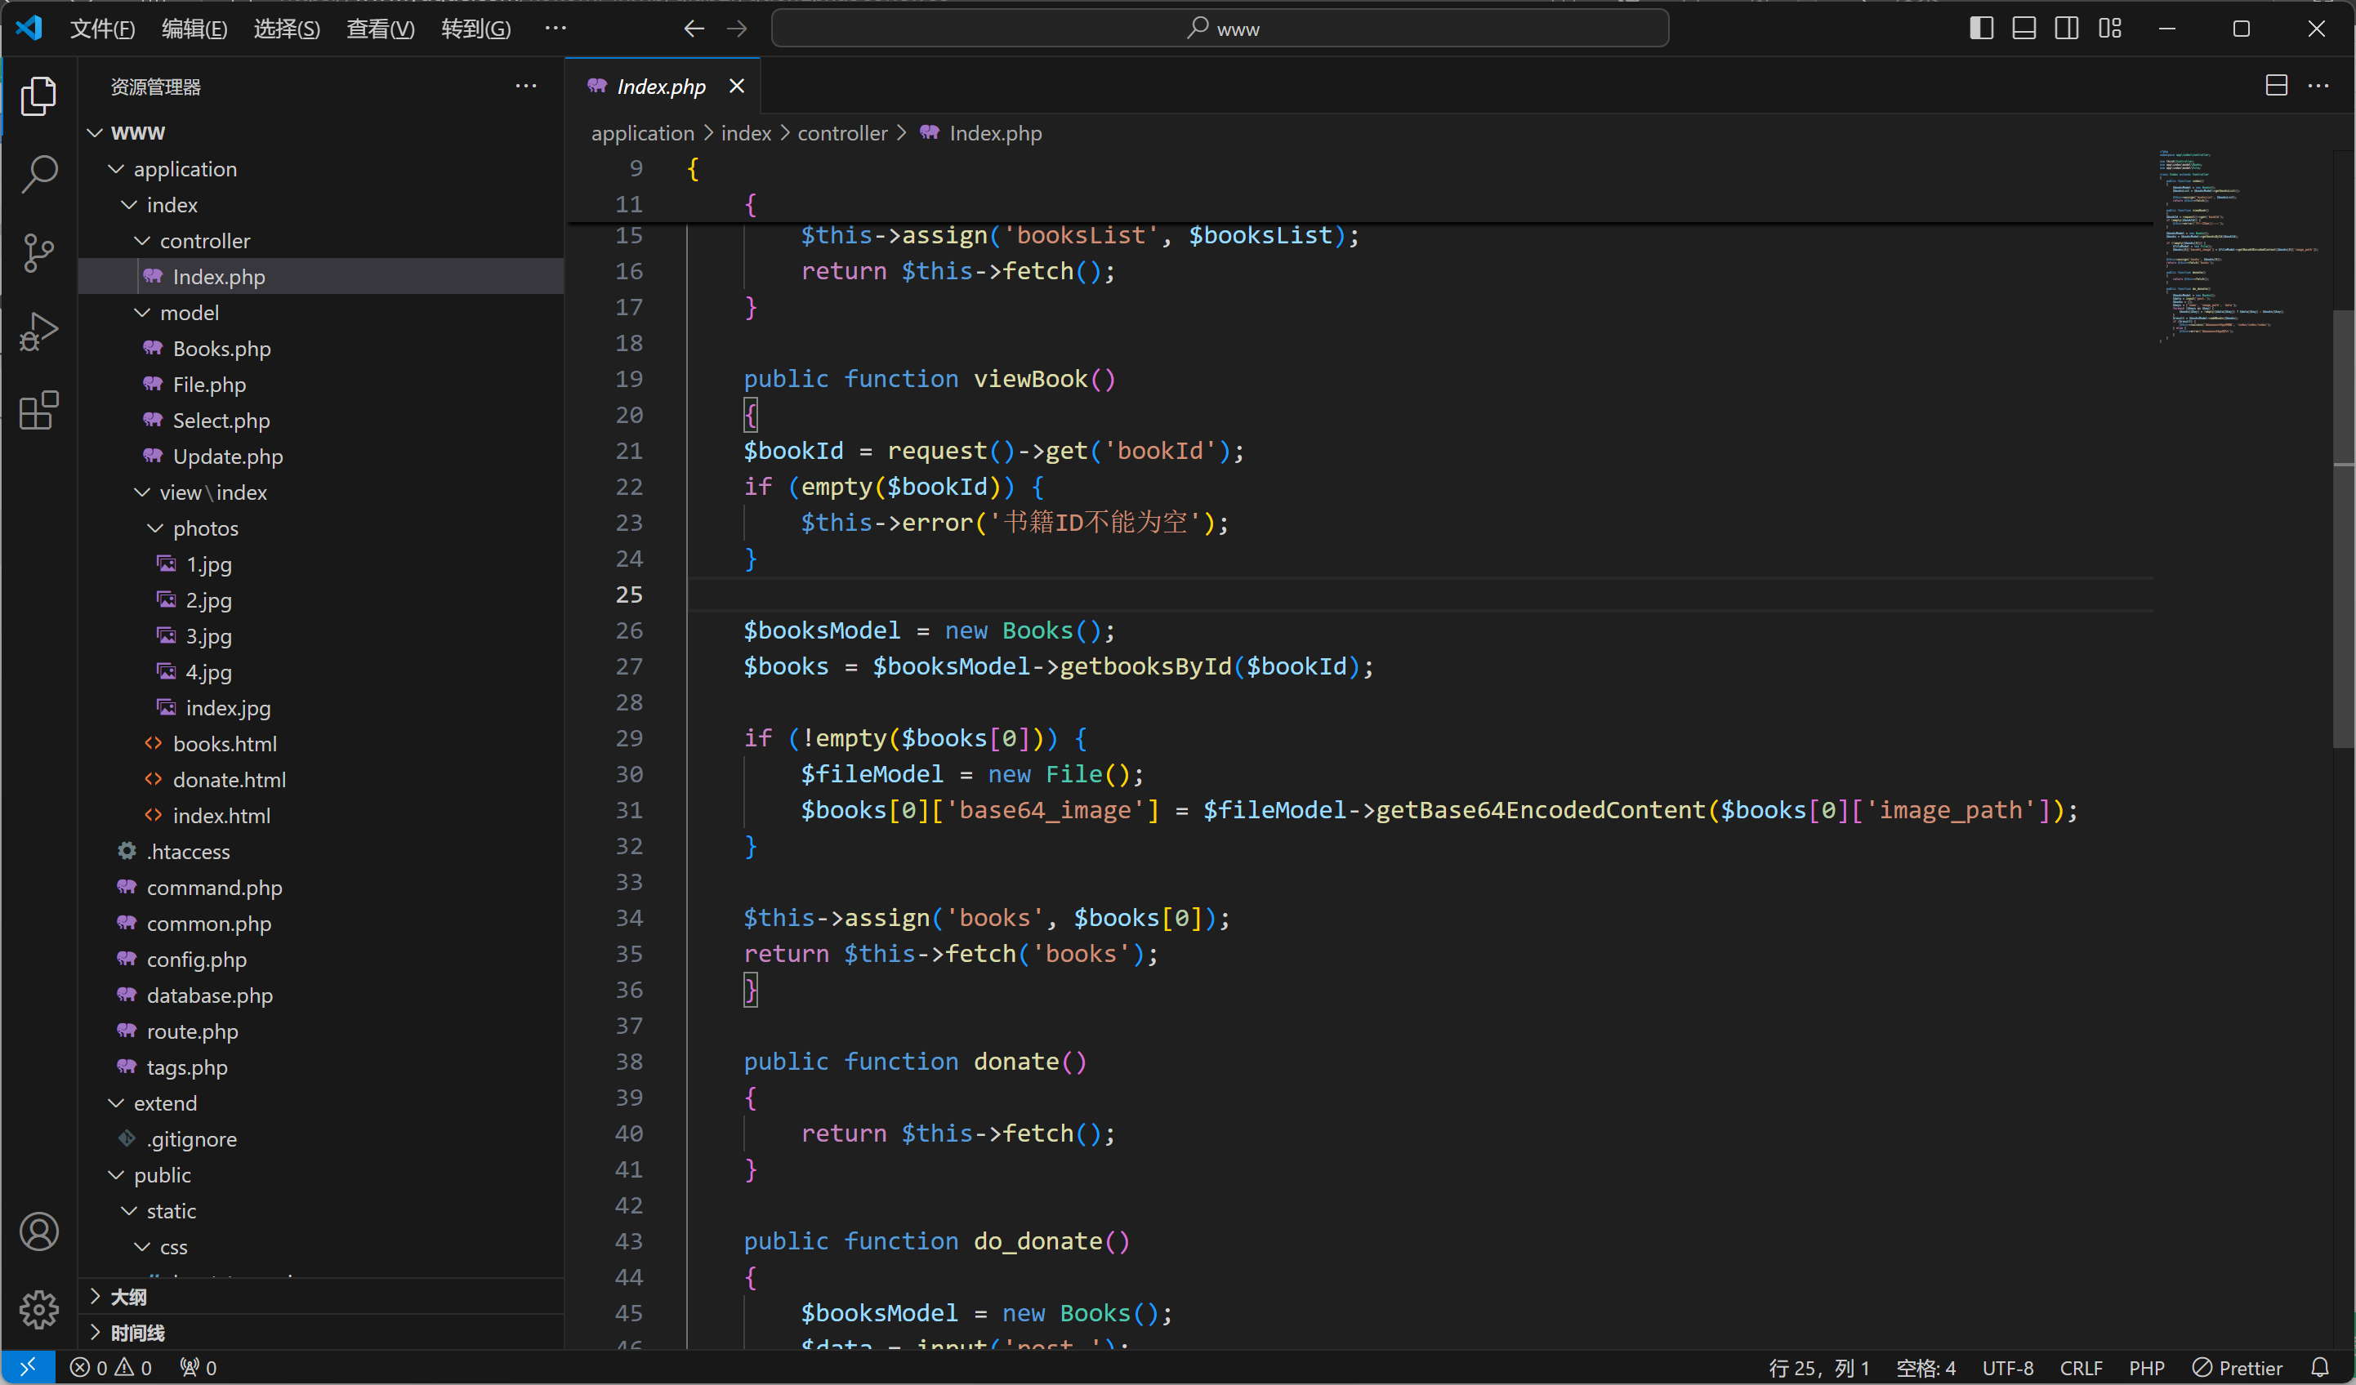Click the CRLF line ending indicator
Viewport: 2356px width, 1385px height.
click(2080, 1367)
